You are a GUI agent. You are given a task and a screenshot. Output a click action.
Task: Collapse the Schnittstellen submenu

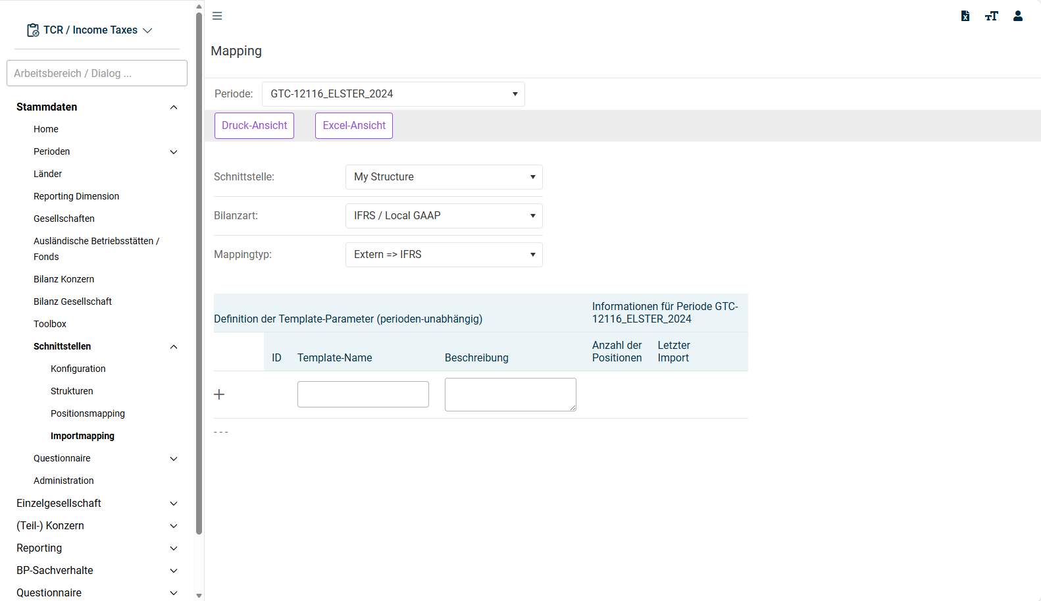click(174, 347)
